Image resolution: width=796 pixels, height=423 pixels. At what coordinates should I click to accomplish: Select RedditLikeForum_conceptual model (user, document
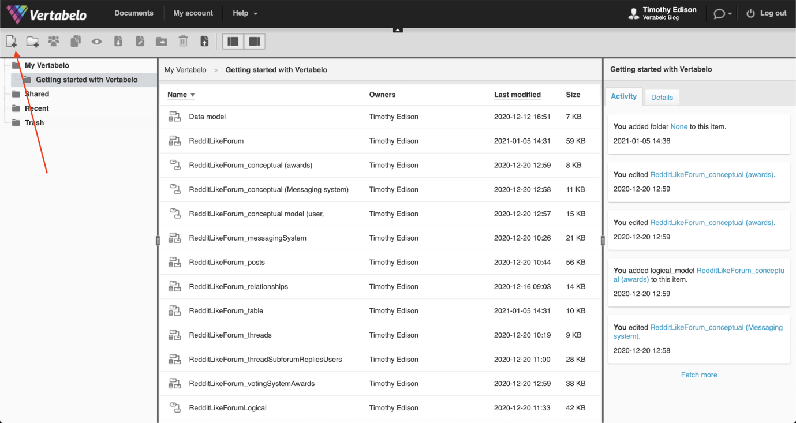tap(256, 214)
